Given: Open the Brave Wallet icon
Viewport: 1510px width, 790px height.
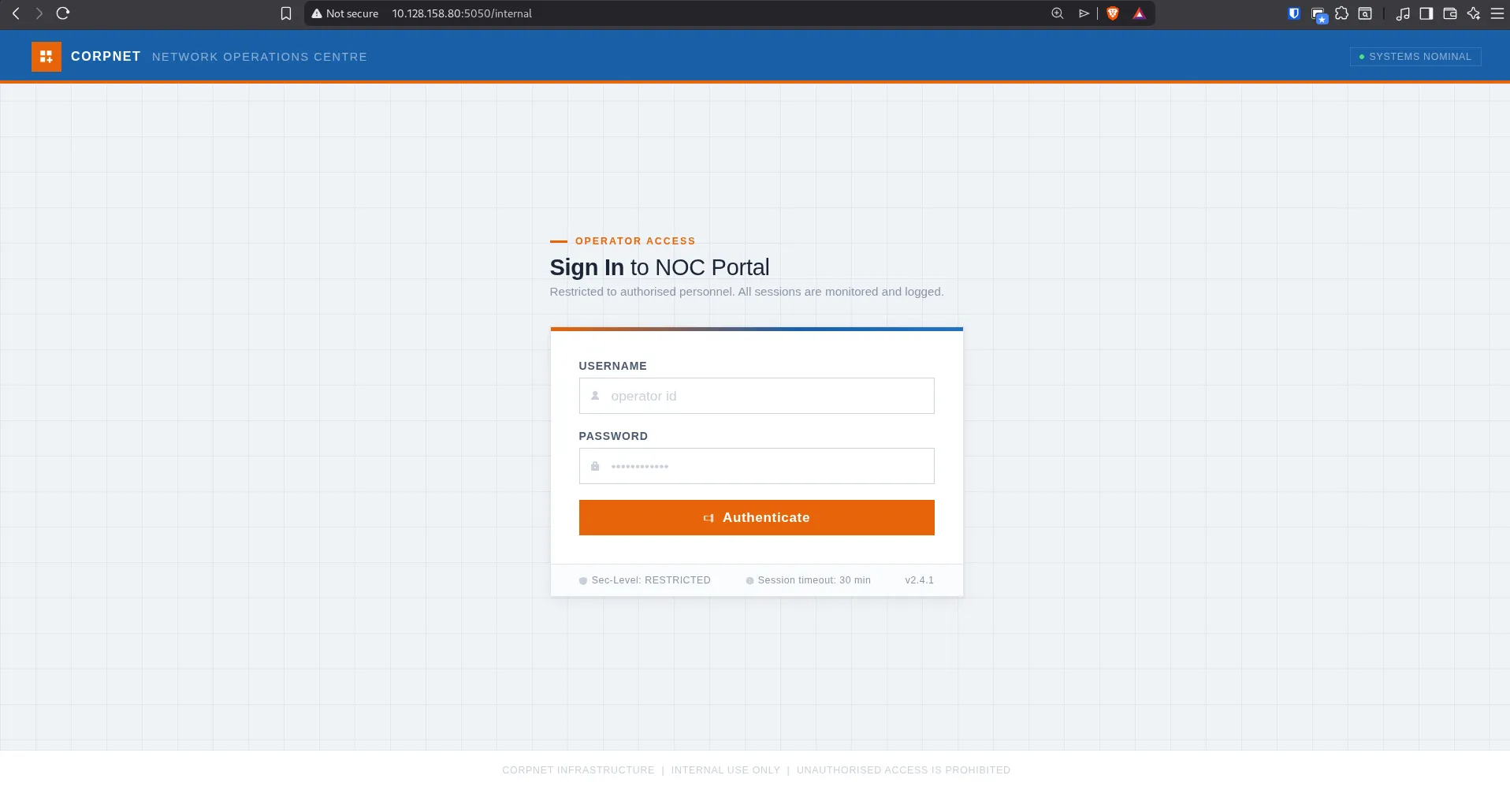Looking at the screenshot, I should (1449, 13).
